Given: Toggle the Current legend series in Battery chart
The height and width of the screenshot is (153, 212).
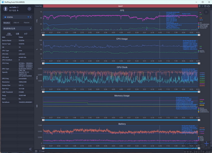Looking at the screenshot, I should [201, 141].
